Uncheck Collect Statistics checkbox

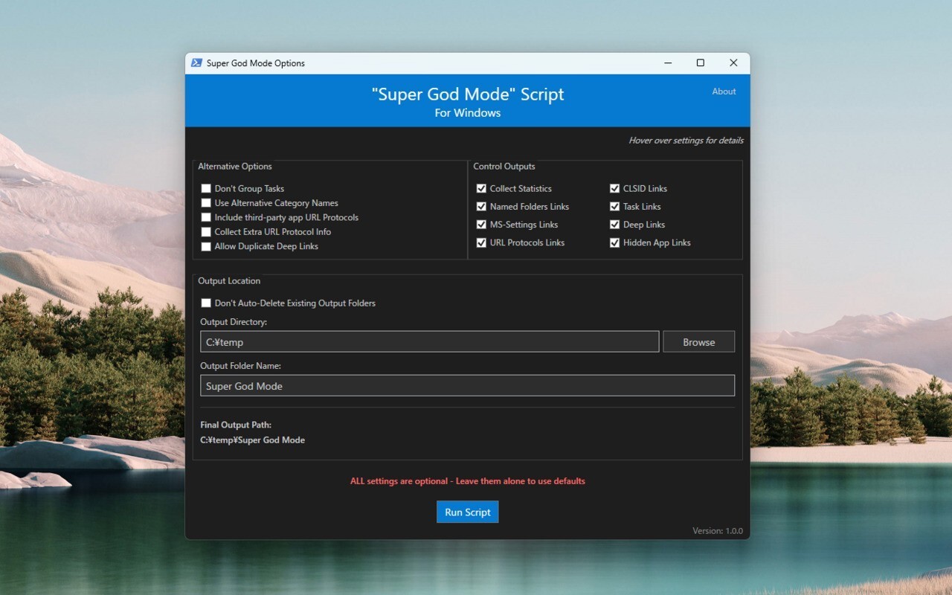tap(481, 189)
